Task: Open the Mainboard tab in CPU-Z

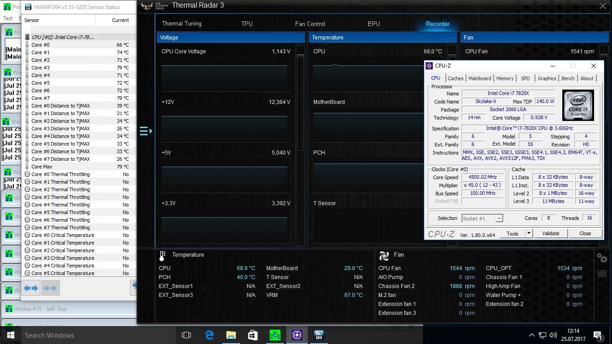Action: (x=480, y=78)
